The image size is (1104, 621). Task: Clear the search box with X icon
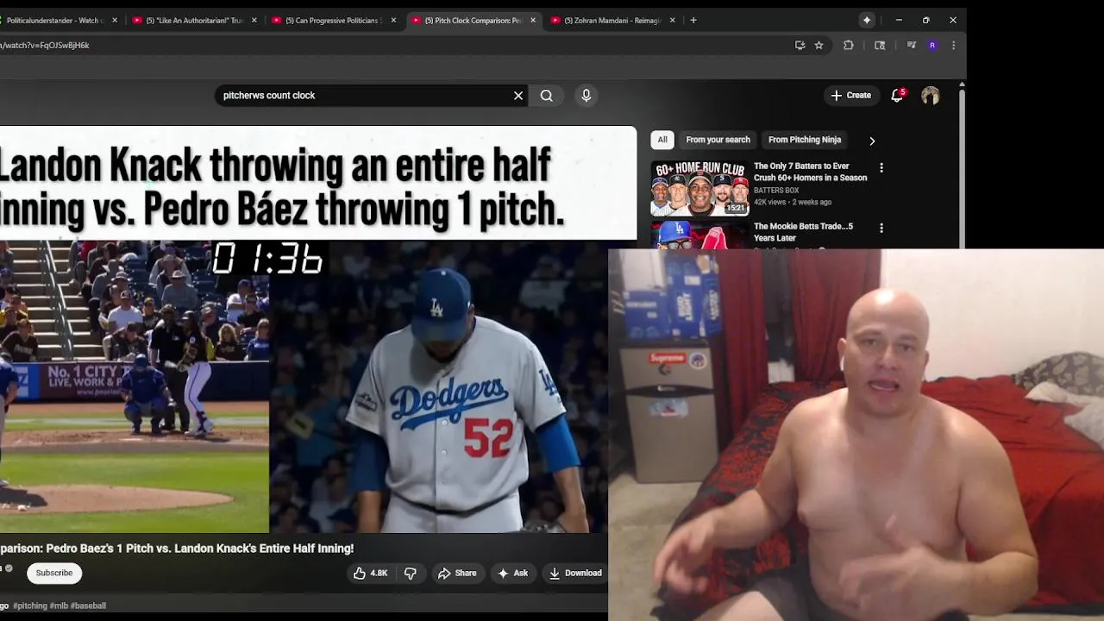(x=518, y=96)
